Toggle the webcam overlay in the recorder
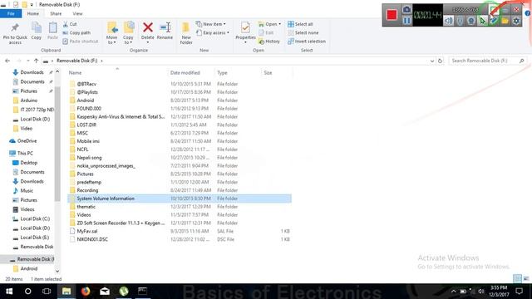 pos(471,21)
